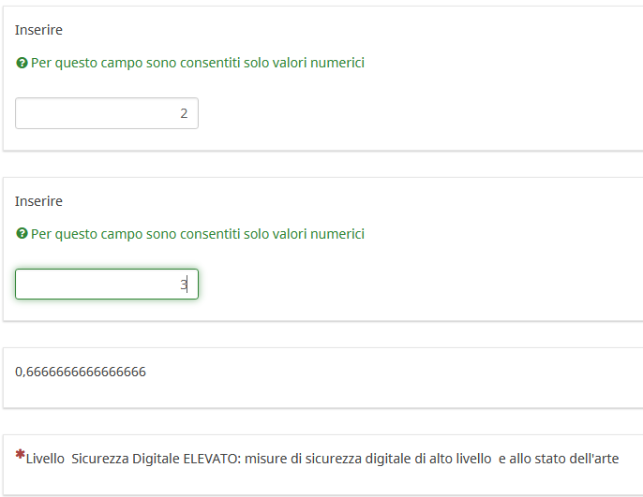Click help icon above the field containing 3
Screen dimensions: 643x497
pos(22,235)
